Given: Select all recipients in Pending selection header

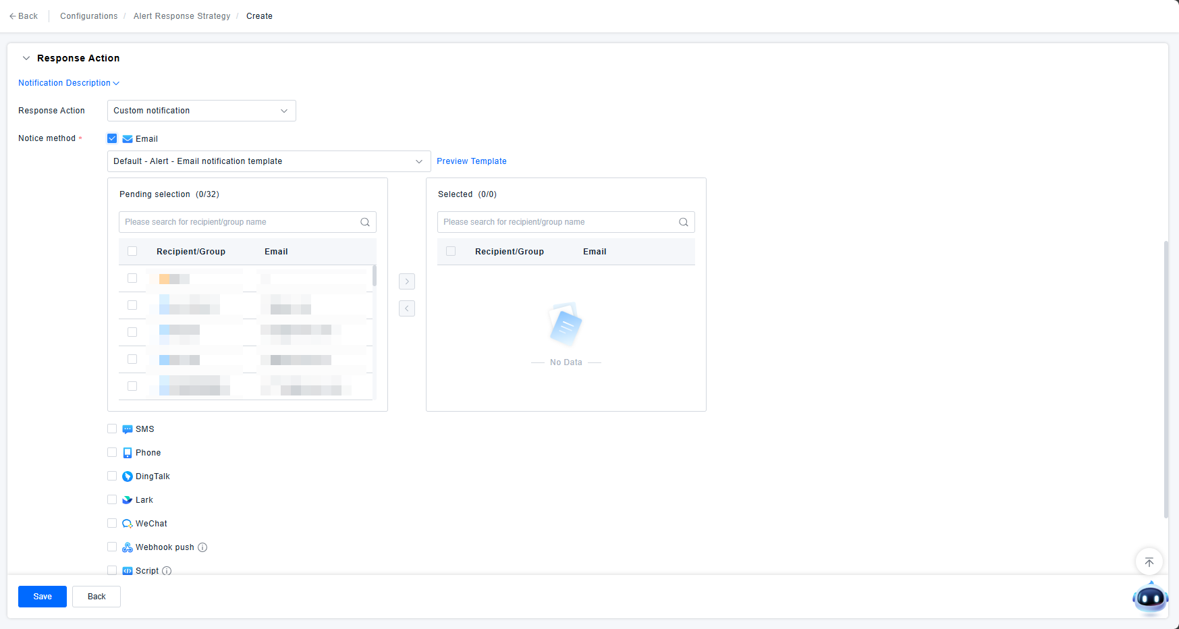Looking at the screenshot, I should (x=132, y=252).
